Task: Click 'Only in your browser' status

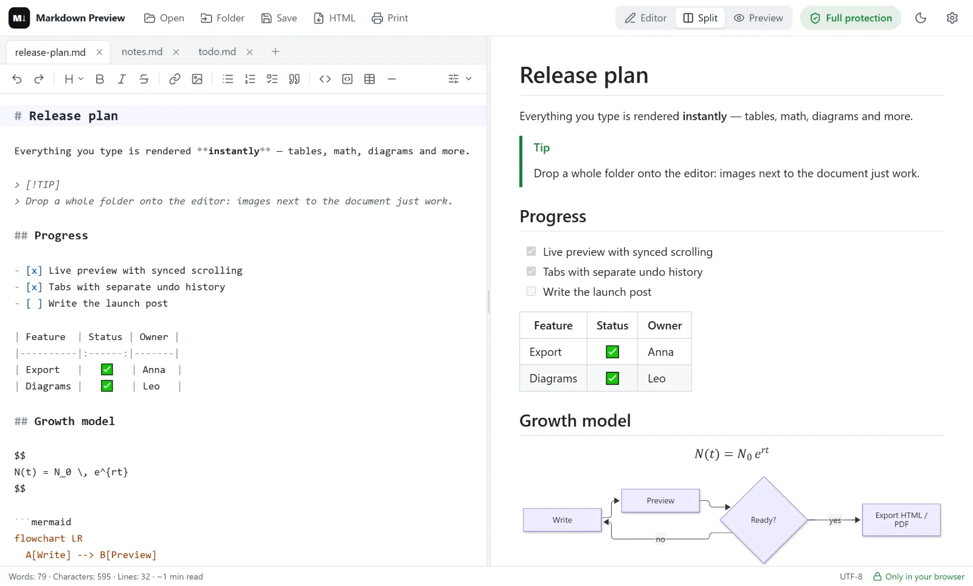Action: click(919, 576)
